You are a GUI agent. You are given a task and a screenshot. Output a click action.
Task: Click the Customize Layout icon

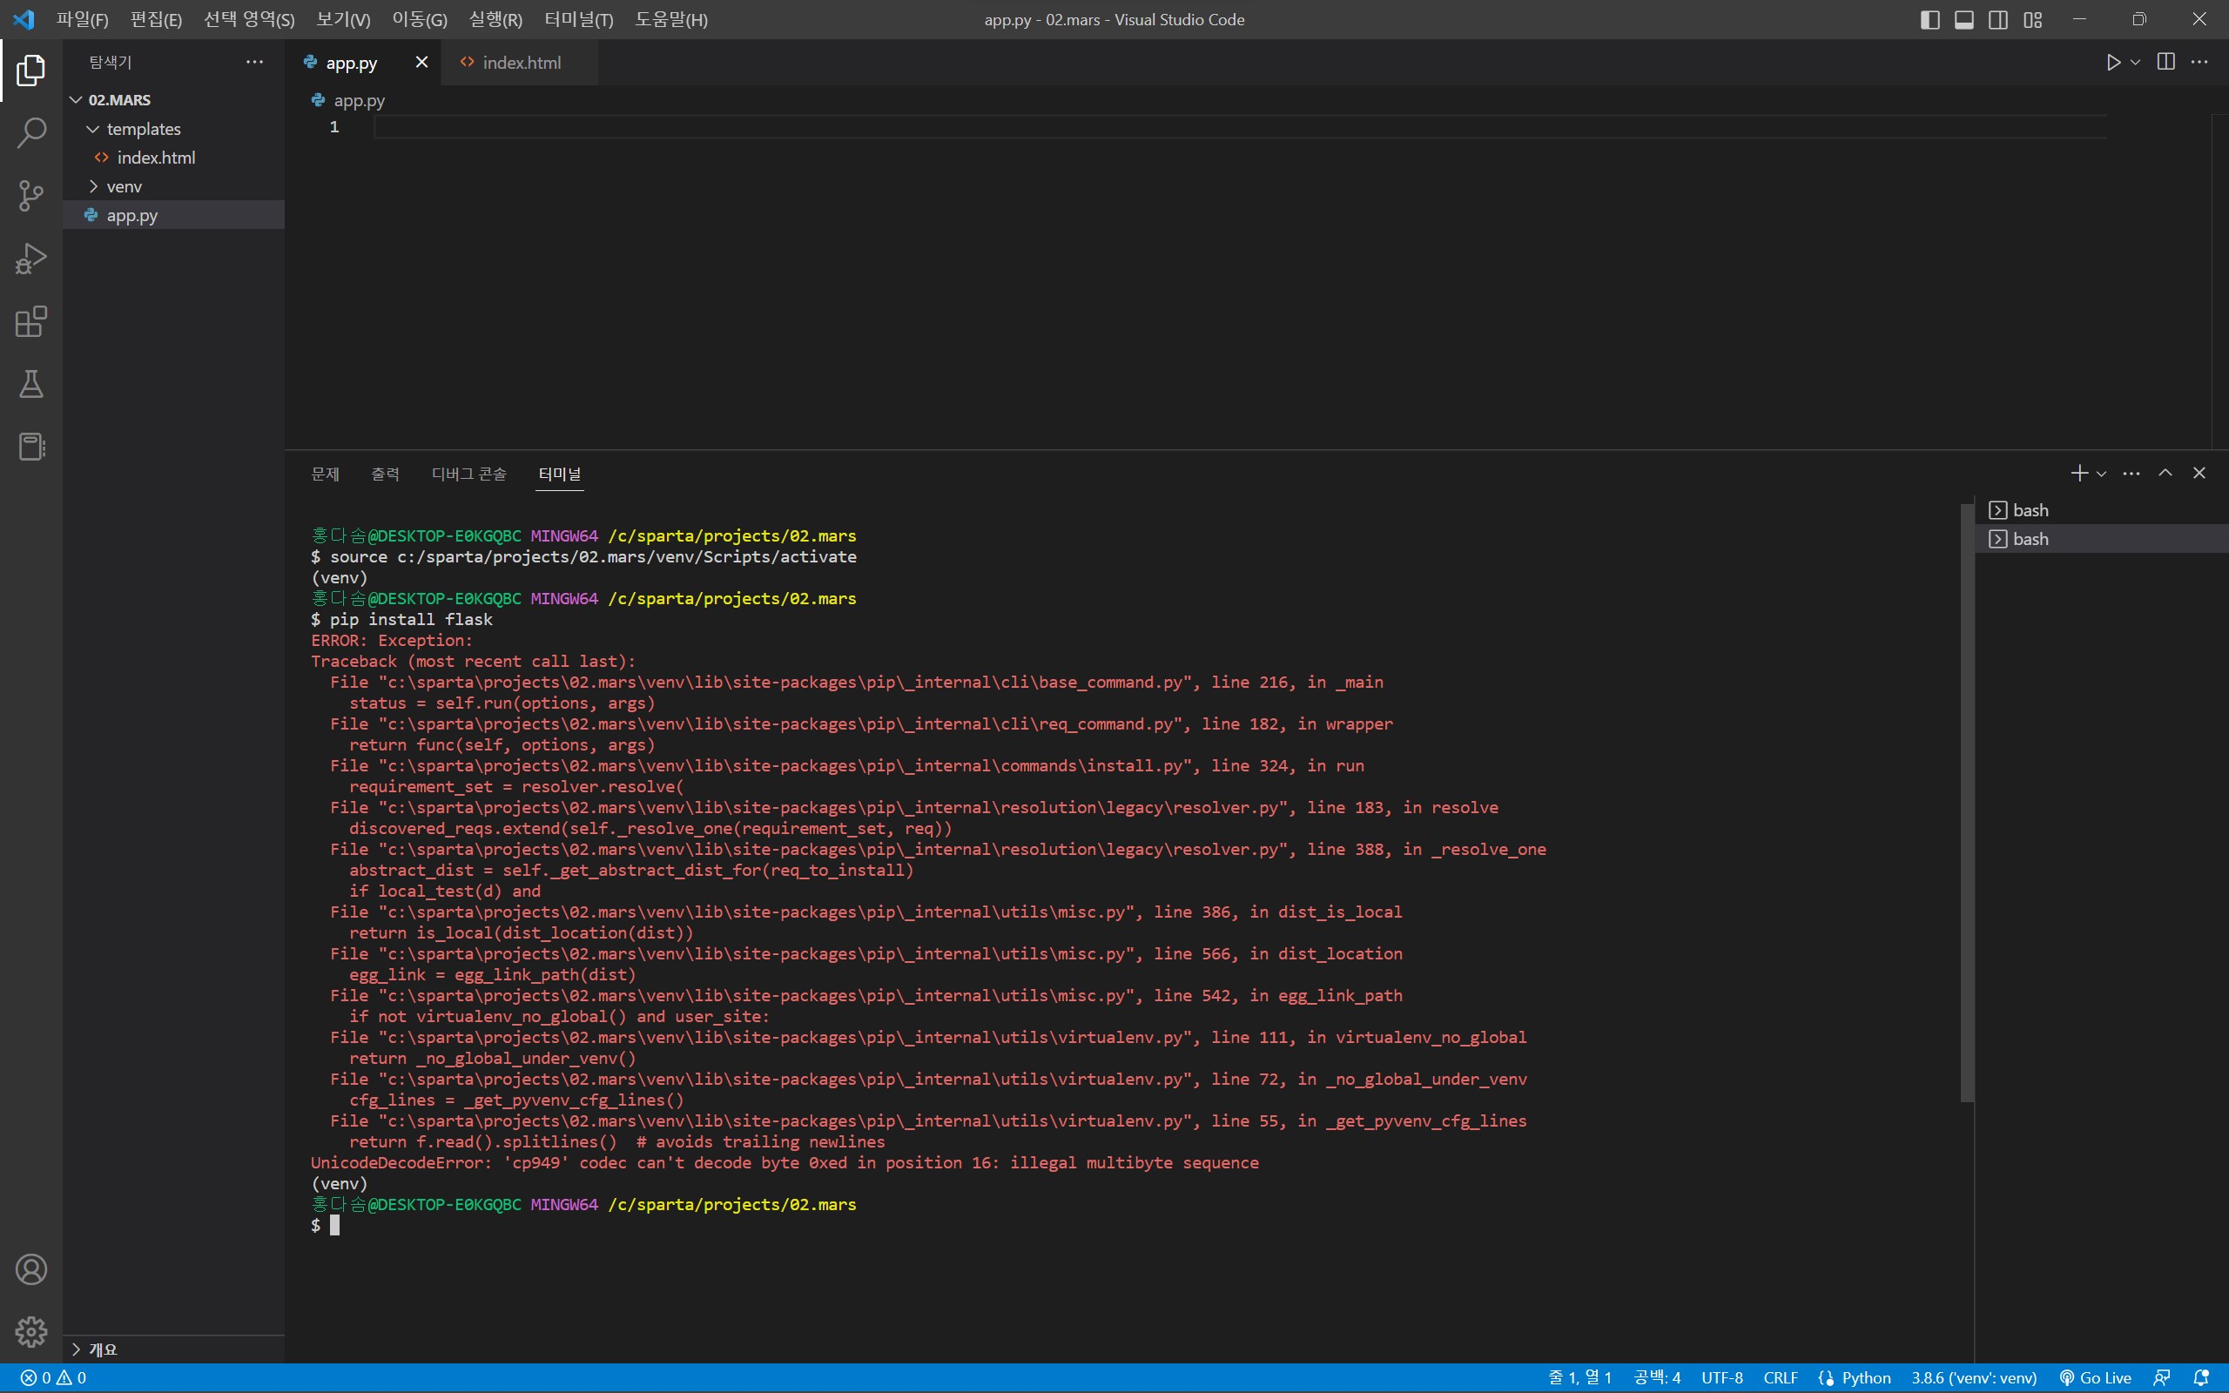(2033, 19)
